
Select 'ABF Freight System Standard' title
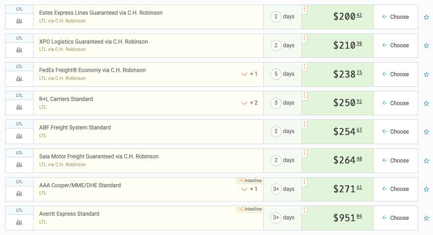pos(75,128)
